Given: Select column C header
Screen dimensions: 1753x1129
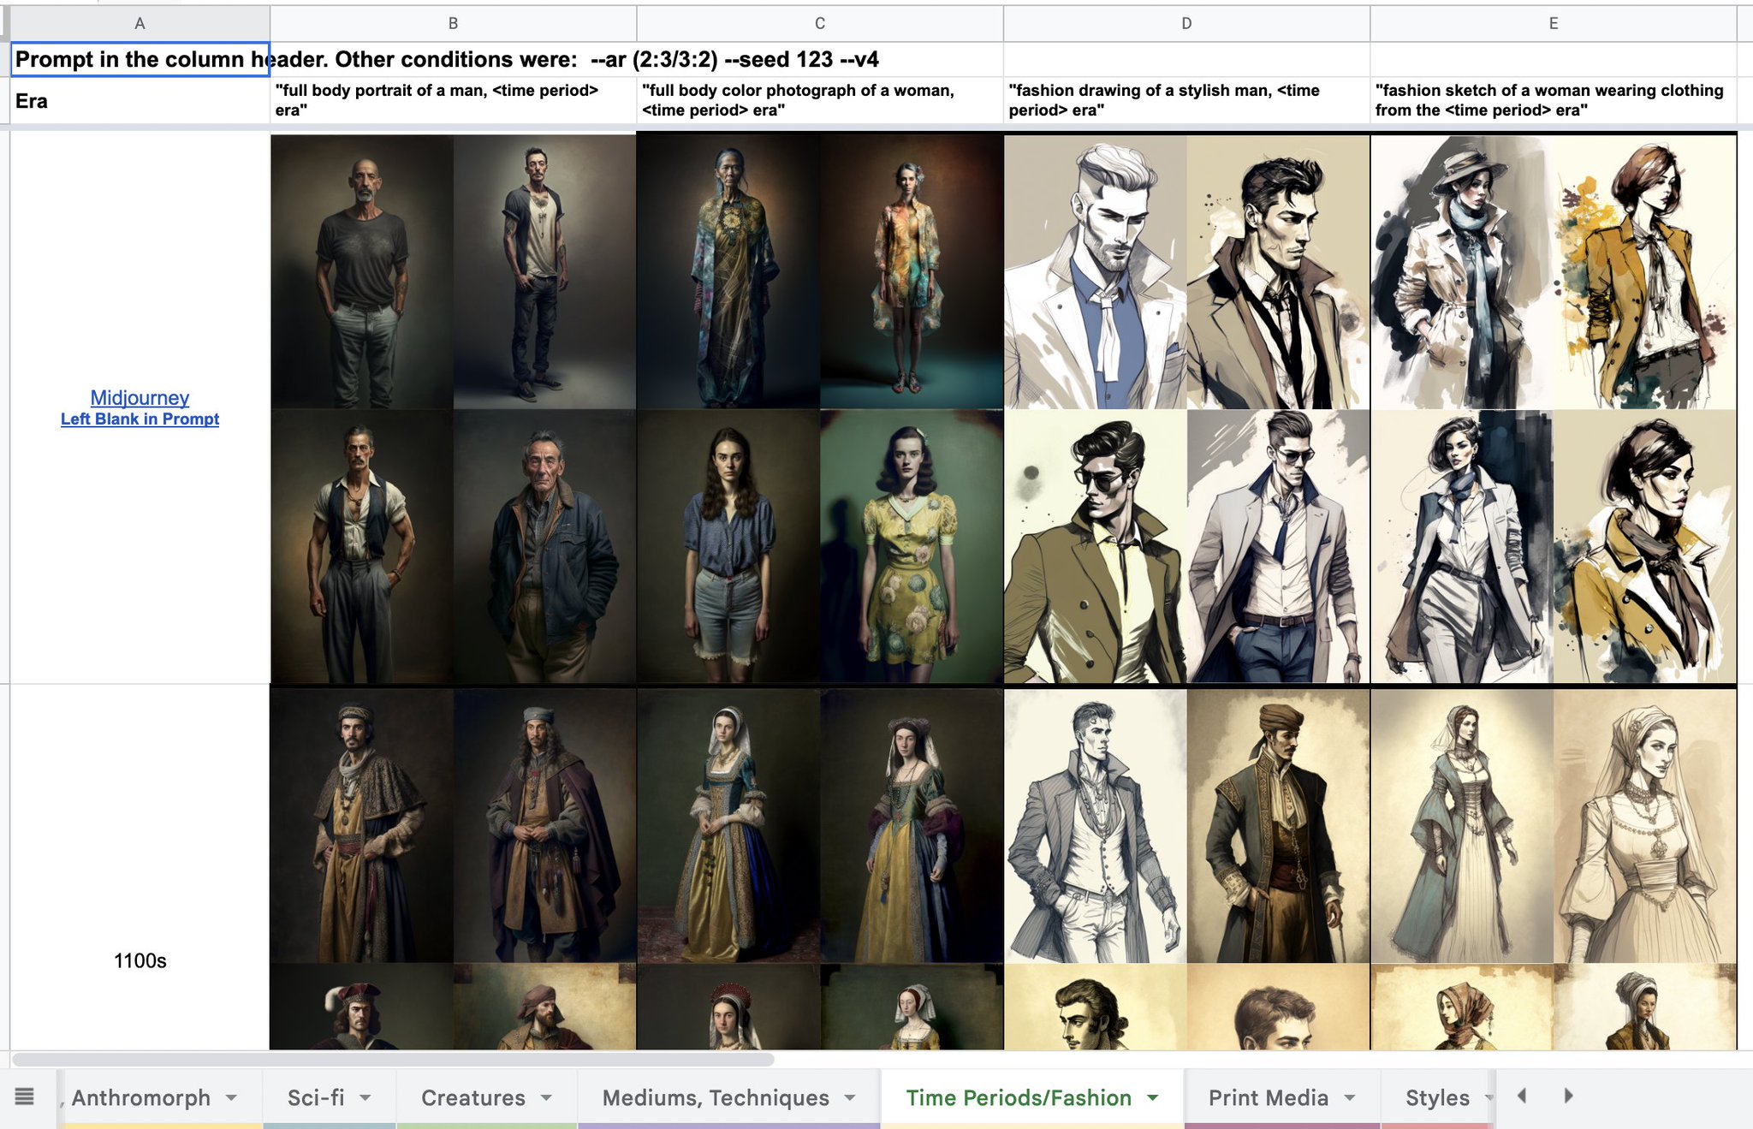Looking at the screenshot, I should point(819,23).
